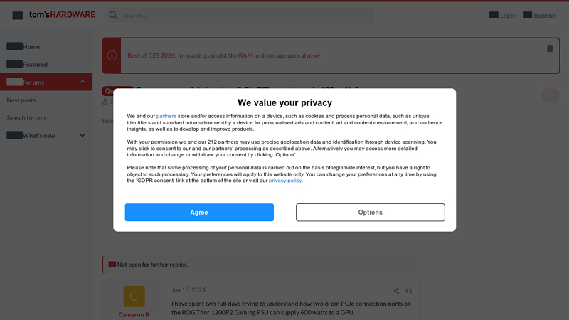This screenshot has width=569, height=320.
Task: Click Cameron R's avatar thumbnail
Action: tap(134, 296)
